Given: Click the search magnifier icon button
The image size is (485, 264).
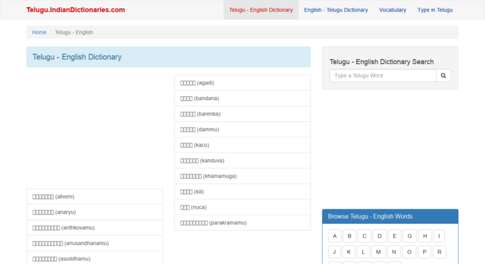Looking at the screenshot, I should click(x=443, y=76).
